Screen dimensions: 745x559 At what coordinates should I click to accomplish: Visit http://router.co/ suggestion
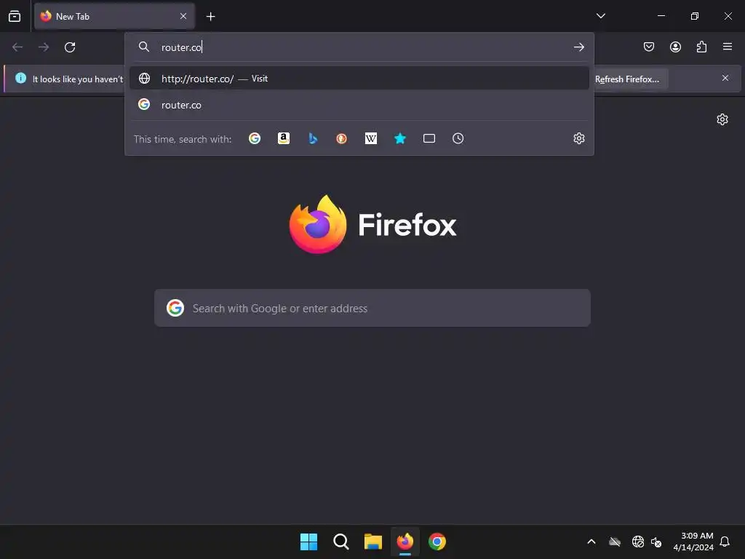click(359, 79)
